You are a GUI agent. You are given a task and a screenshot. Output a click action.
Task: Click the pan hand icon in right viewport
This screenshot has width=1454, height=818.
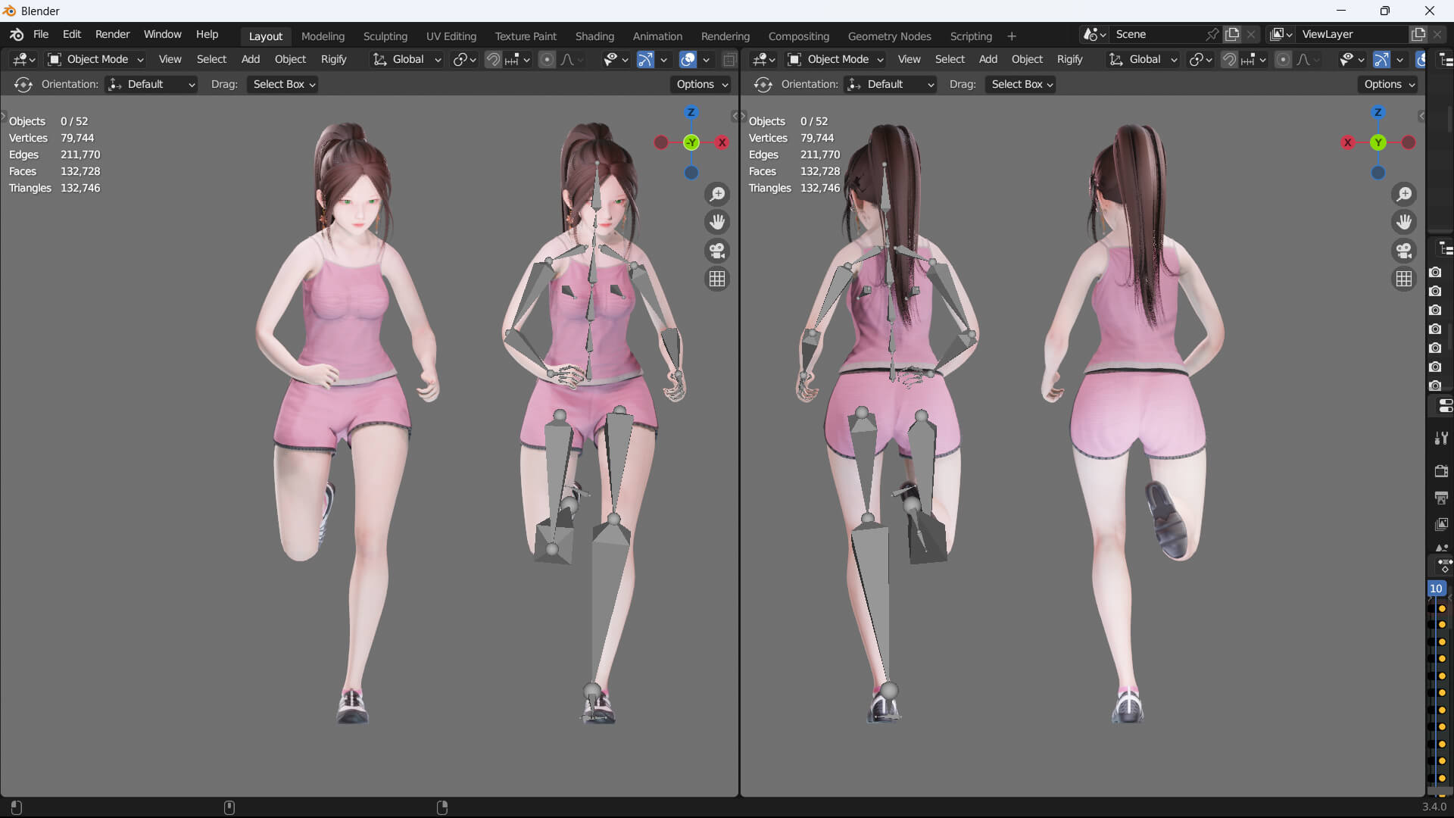[x=1404, y=222]
